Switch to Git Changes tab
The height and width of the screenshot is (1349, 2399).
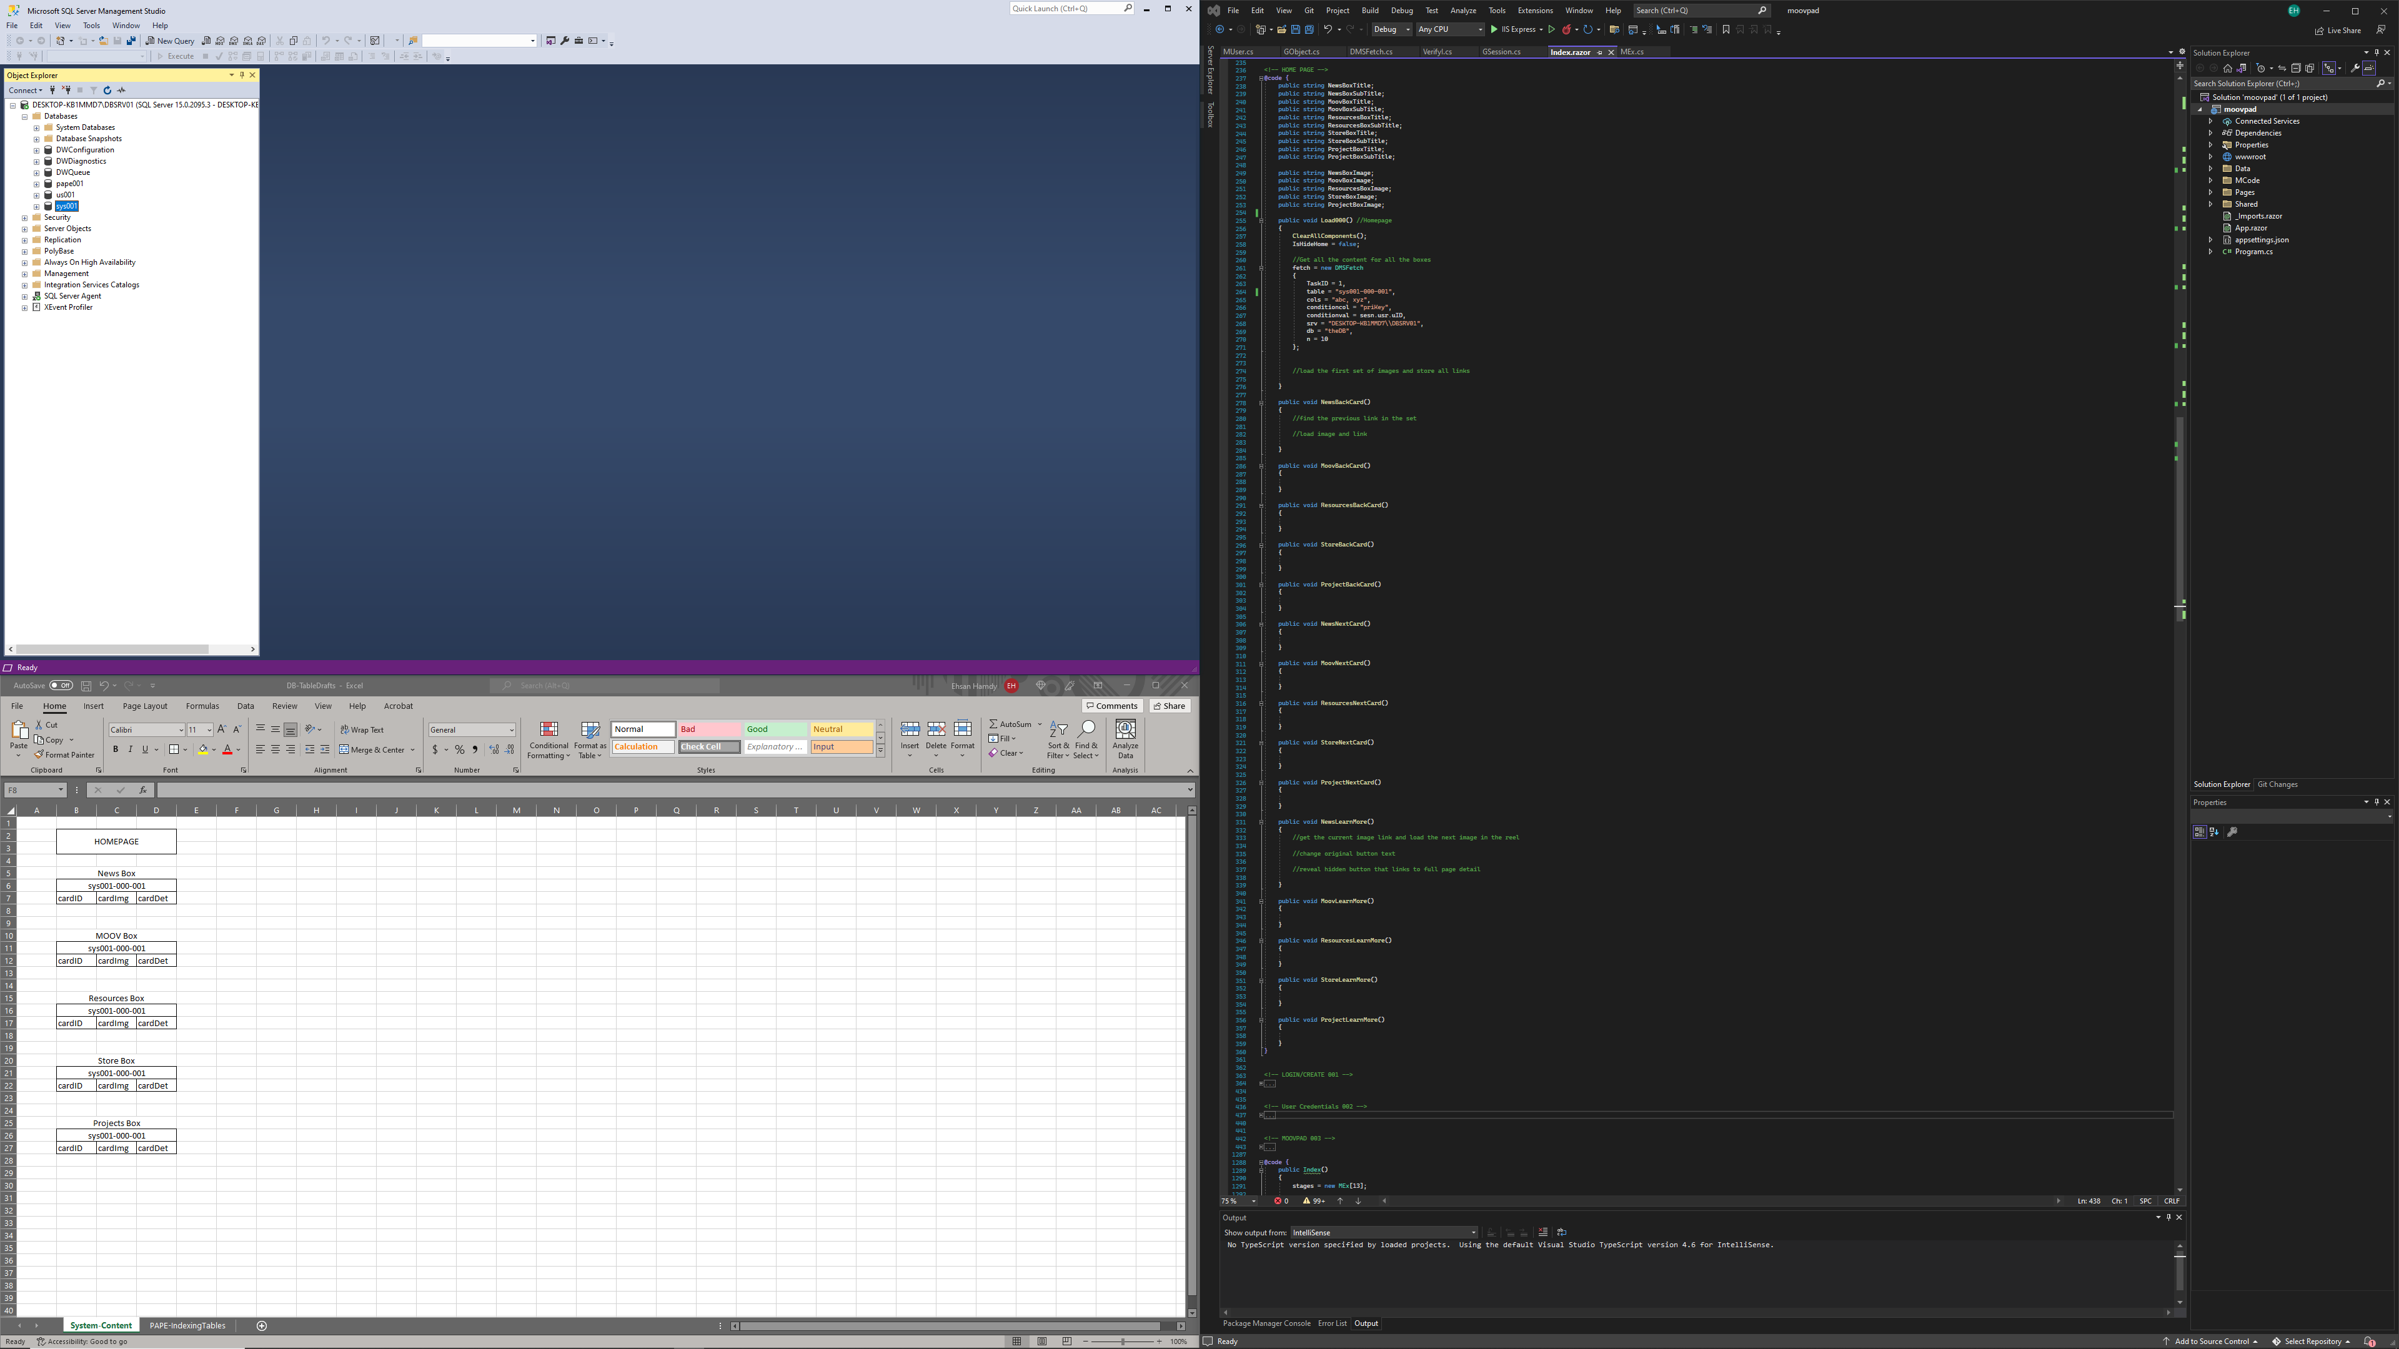2277,785
